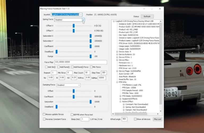Click the Wheel angle input box
Image resolution: width=204 pixels, height=133 pixels.
click(124, 119)
